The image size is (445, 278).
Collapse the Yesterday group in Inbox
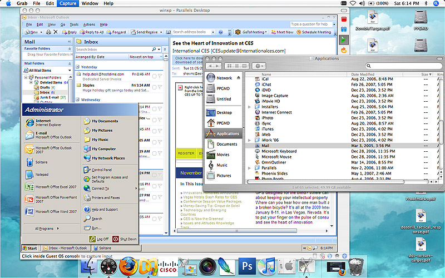[77, 67]
